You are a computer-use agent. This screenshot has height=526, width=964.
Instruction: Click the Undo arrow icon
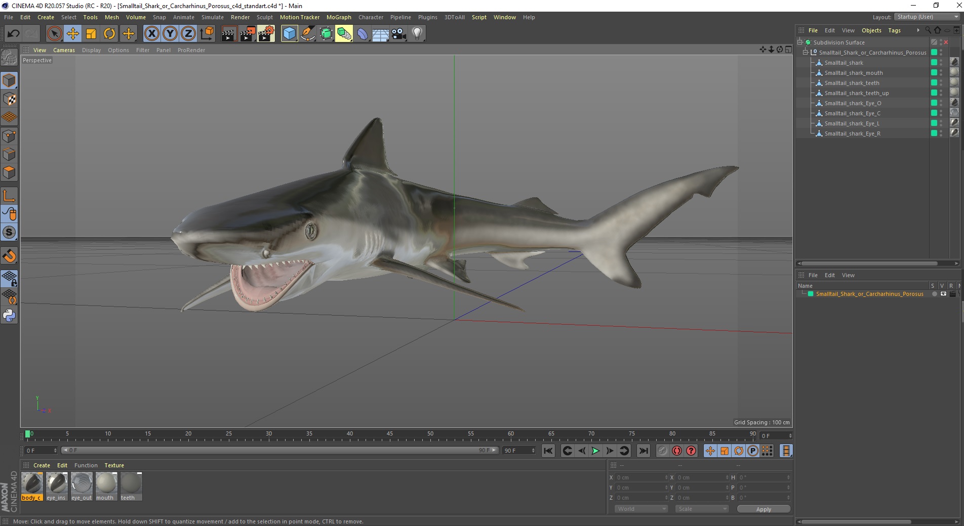[14, 34]
